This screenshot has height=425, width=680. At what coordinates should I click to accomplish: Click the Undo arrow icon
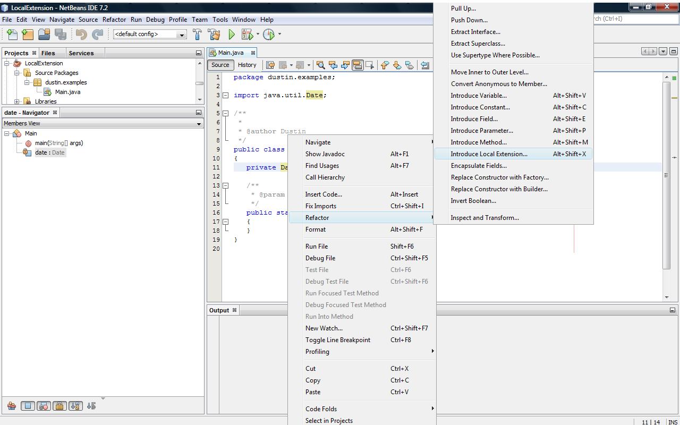[81, 35]
